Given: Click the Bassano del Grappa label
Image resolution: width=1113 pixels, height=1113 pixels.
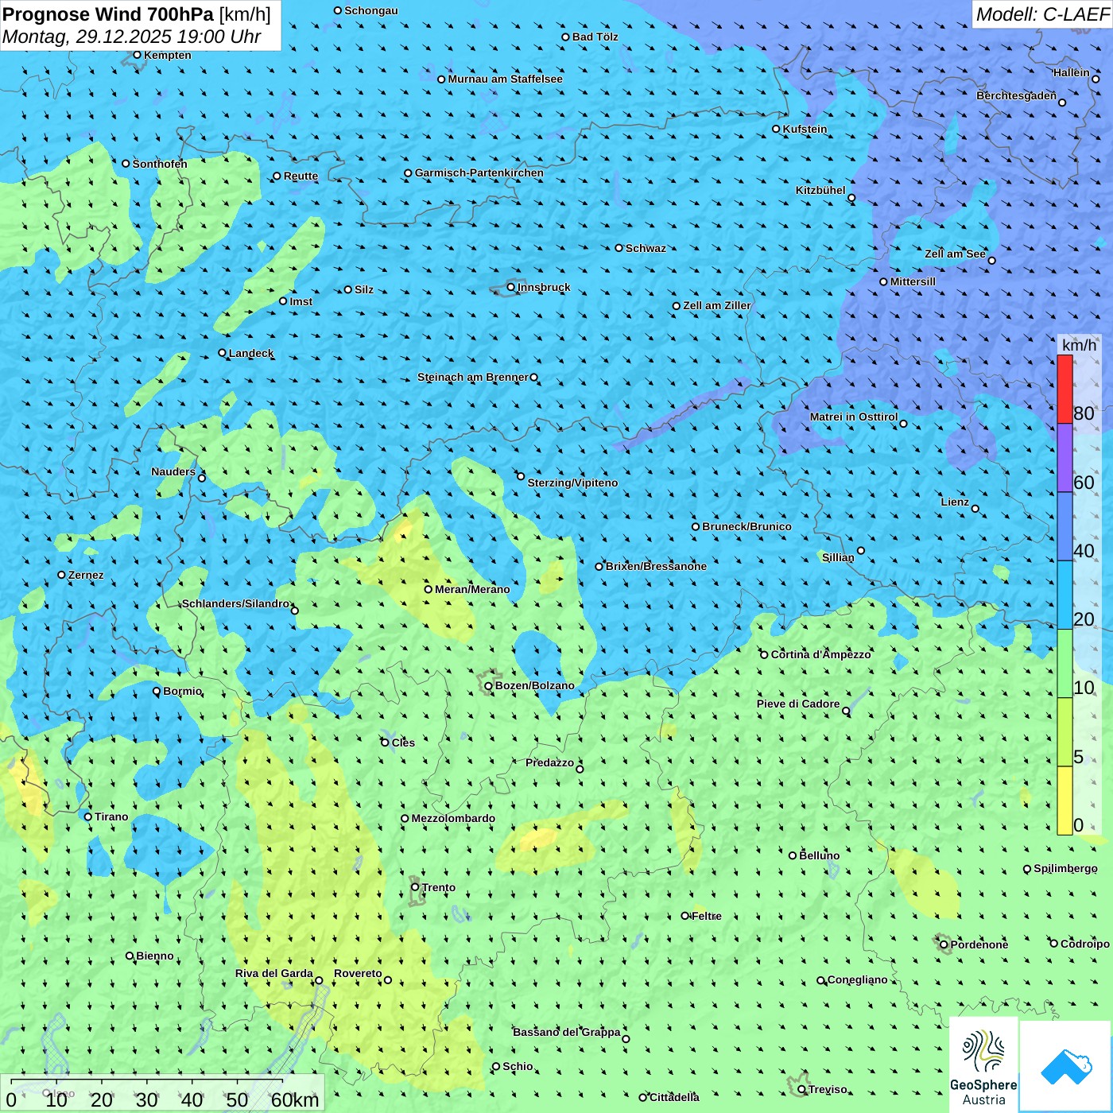Looking at the screenshot, I should pos(567,1032).
